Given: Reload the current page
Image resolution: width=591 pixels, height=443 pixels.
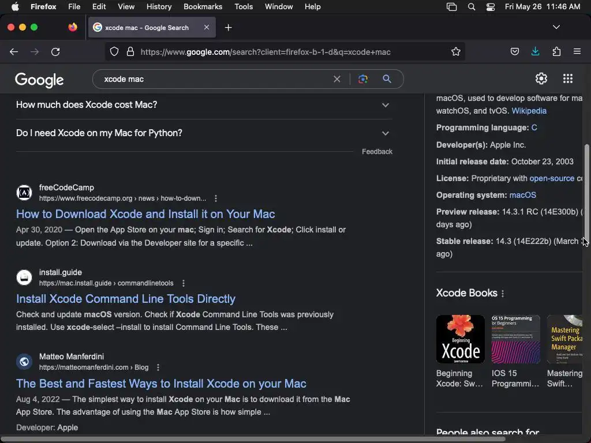Looking at the screenshot, I should 55,52.
